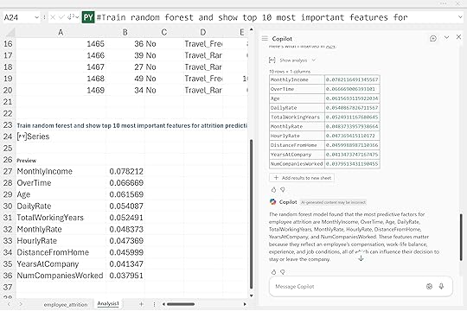
Task: Select the TotalWorkingYears cell
Action: pos(61,218)
